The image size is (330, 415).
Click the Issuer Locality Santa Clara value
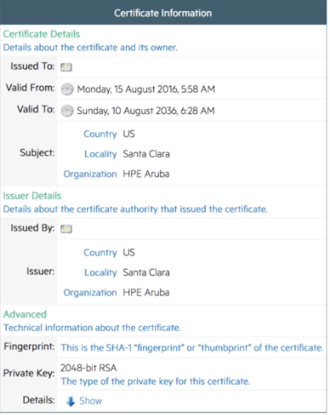click(x=146, y=272)
